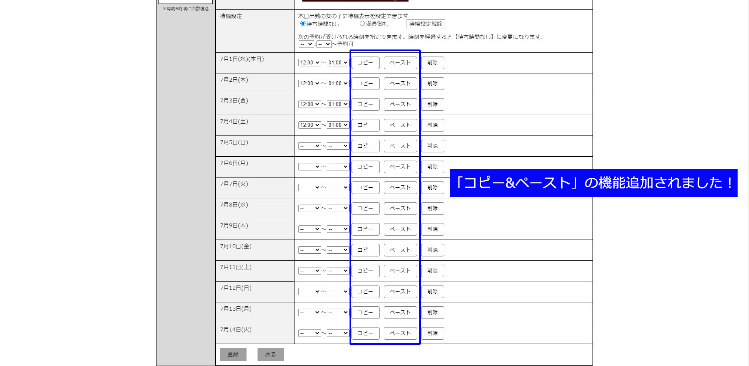Screen dimensions: 749x366
Task: Open the reservation hour dropdown
Action: point(306,44)
